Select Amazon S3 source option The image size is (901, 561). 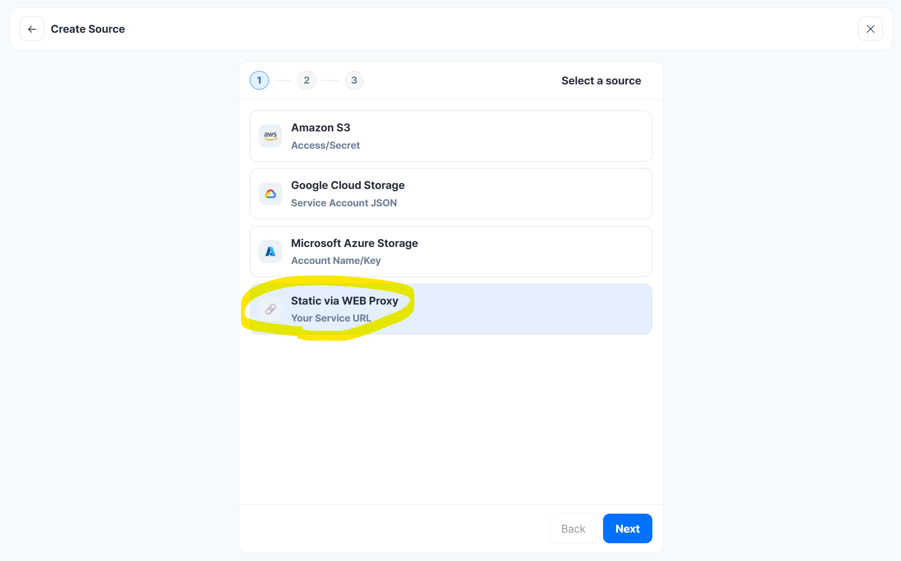coord(451,136)
